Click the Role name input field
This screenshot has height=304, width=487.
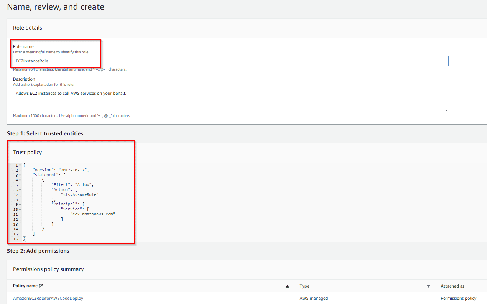pos(230,61)
